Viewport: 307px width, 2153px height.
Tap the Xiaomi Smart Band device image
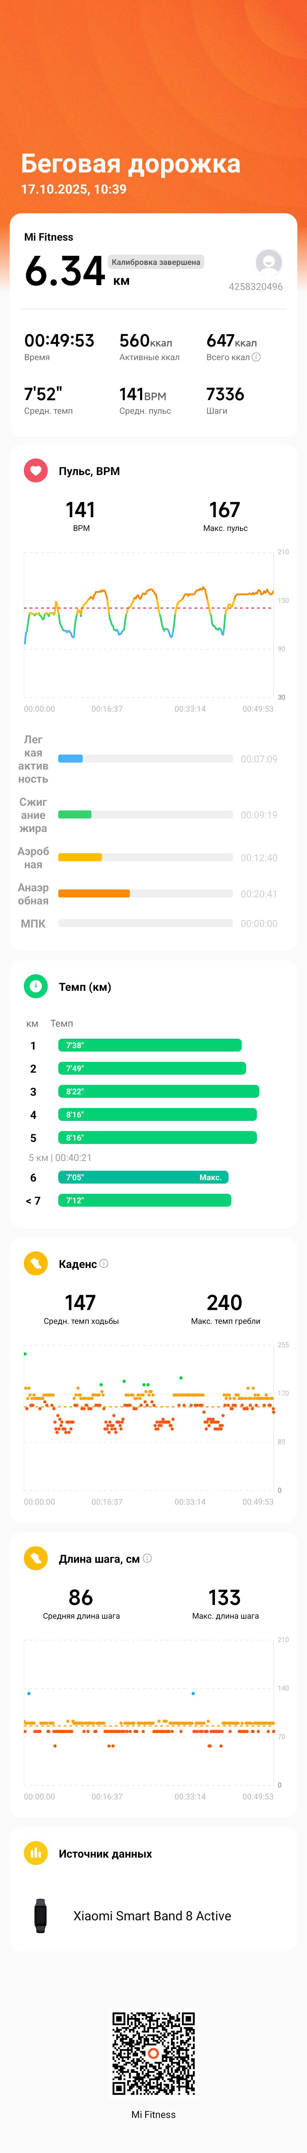40,1916
